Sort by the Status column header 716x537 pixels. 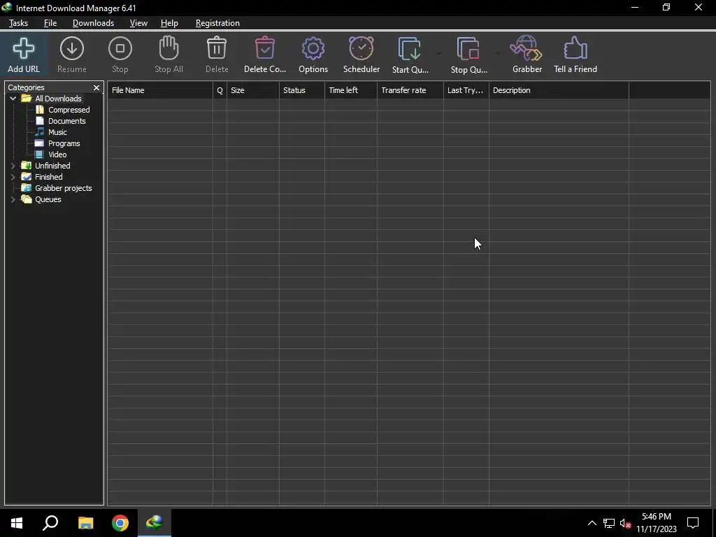point(302,90)
